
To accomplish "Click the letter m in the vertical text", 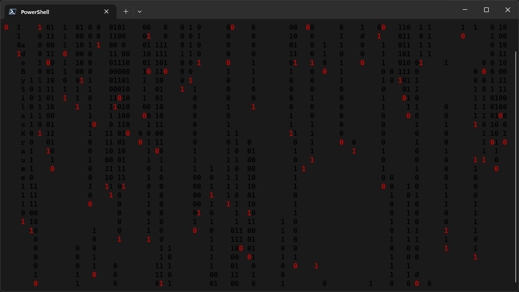I will [23, 169].
